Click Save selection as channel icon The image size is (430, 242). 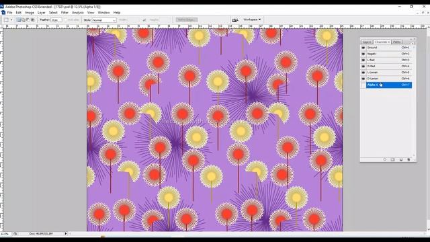(x=392, y=159)
